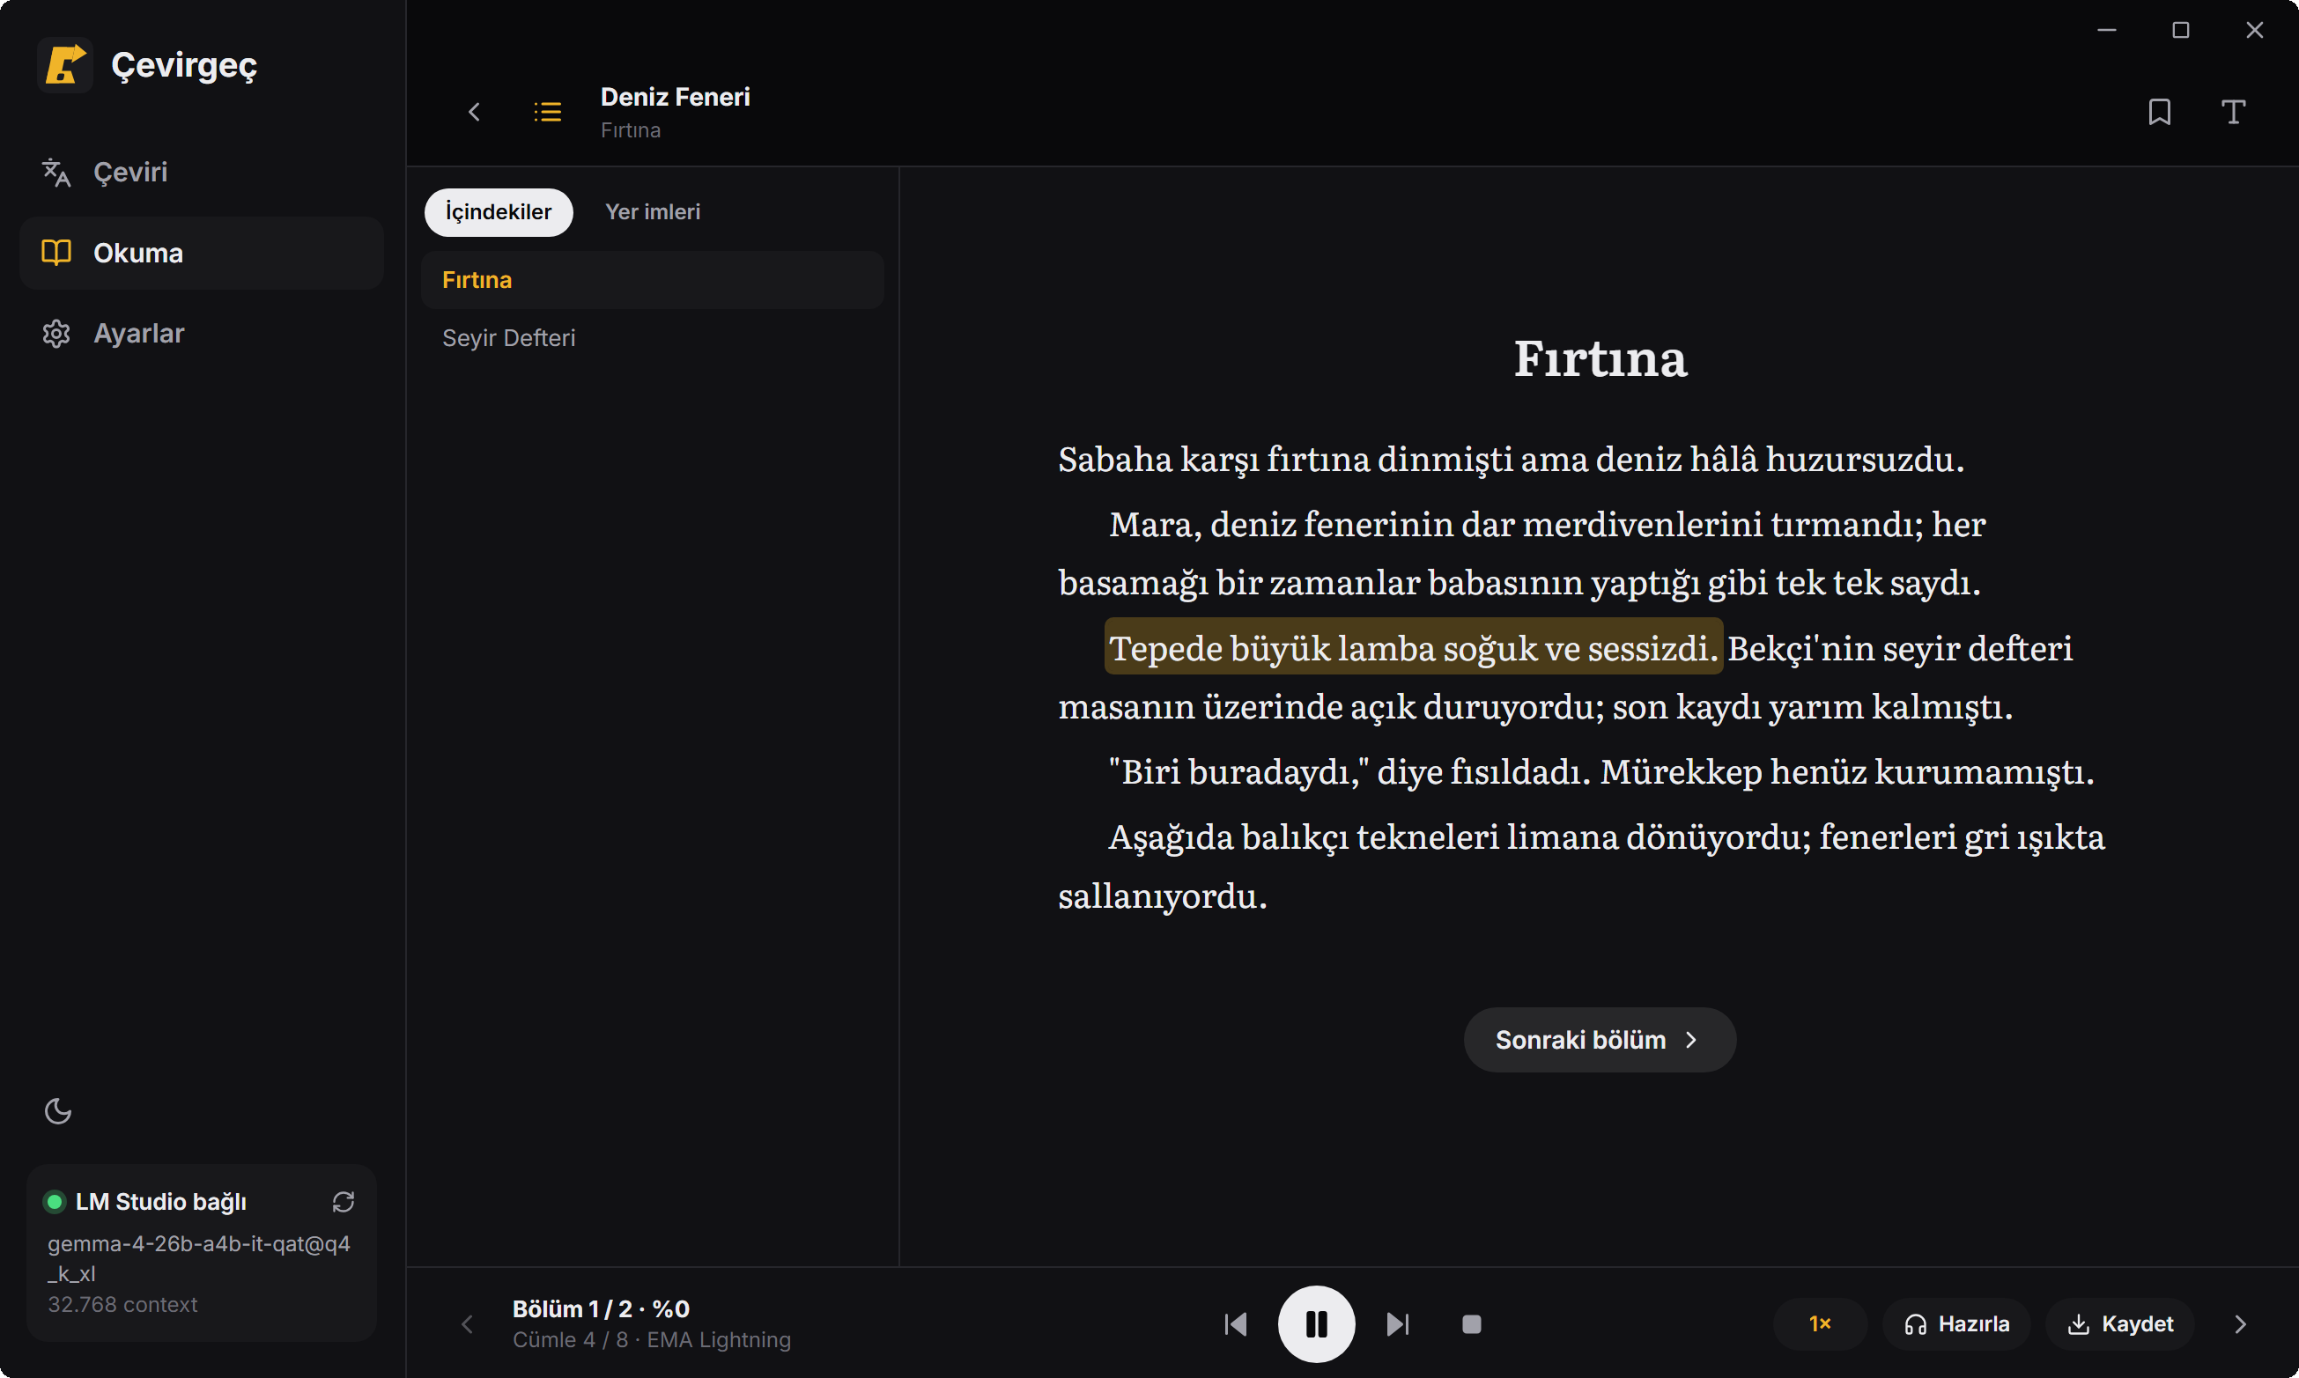
Task: Click the highlighted sentence 'Tepede büyük lamba'
Action: [1414, 647]
